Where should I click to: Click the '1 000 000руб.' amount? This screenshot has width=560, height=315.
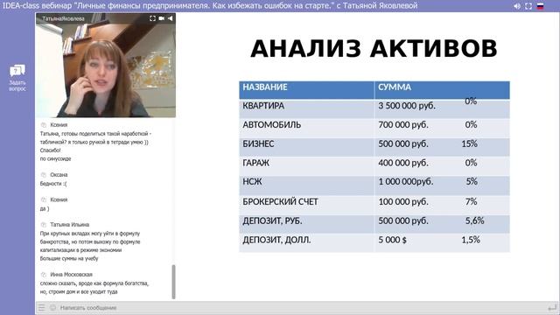tap(406, 182)
